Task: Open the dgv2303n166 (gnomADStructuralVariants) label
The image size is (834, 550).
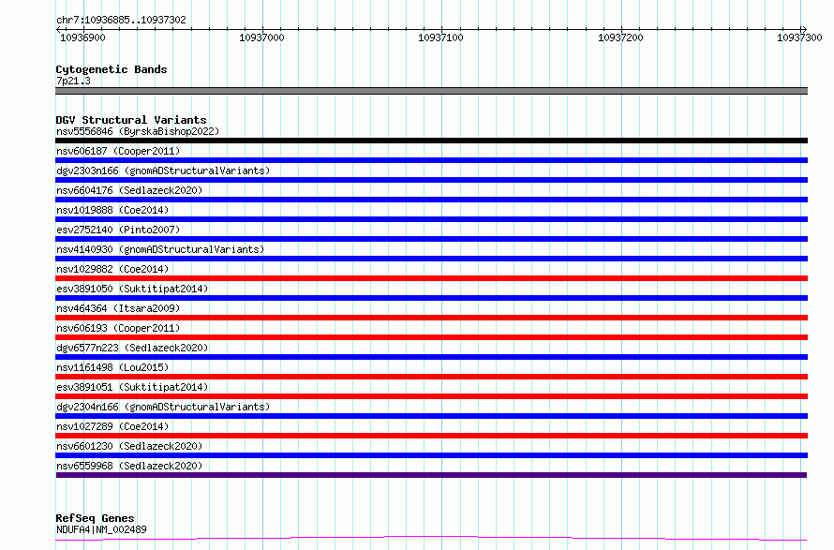Action: click(x=163, y=171)
